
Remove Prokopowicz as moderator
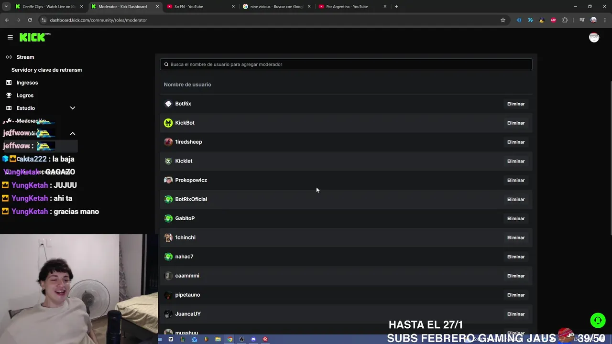pos(516,180)
